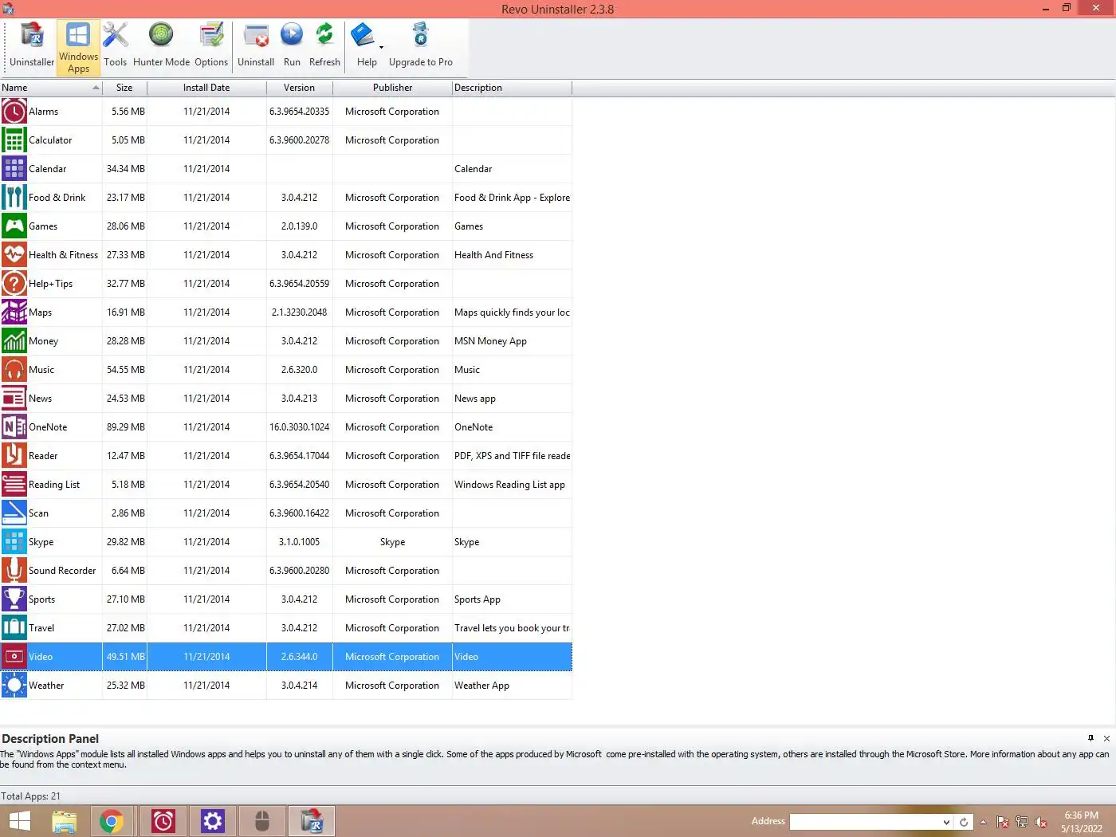Select the Reader app icon
The width and height of the screenshot is (1116, 837).
14,456
